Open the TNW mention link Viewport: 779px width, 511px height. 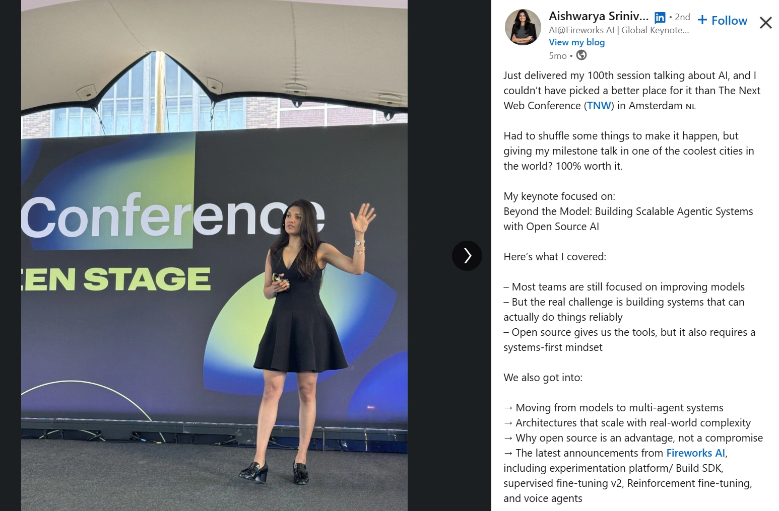(x=599, y=106)
